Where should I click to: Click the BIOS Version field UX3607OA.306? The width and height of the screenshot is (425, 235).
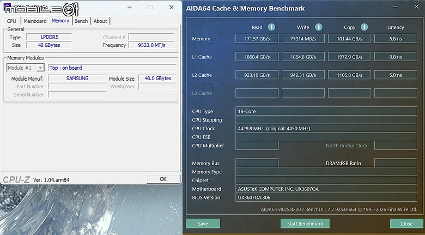coord(326,197)
